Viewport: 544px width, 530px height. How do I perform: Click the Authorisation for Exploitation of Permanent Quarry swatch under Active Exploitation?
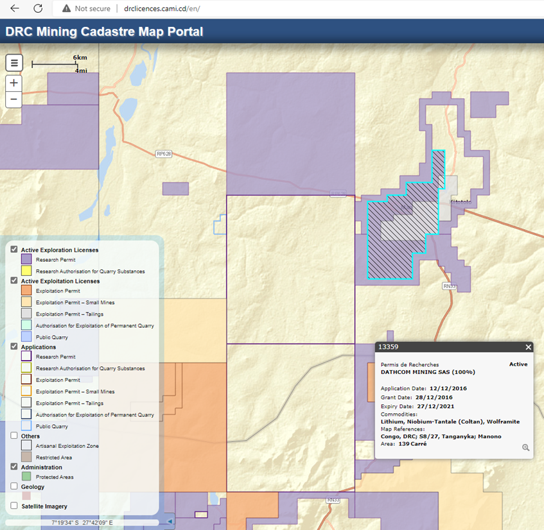[26, 325]
